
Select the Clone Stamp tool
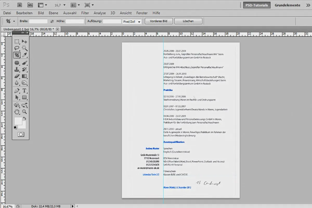coord(17,69)
